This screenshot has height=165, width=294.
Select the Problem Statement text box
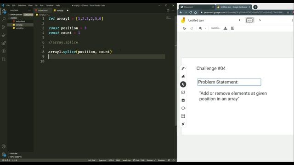[229, 82]
